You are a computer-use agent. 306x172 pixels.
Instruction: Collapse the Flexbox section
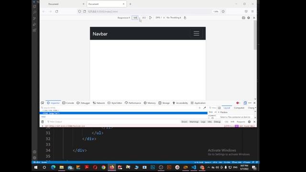coord(219,112)
